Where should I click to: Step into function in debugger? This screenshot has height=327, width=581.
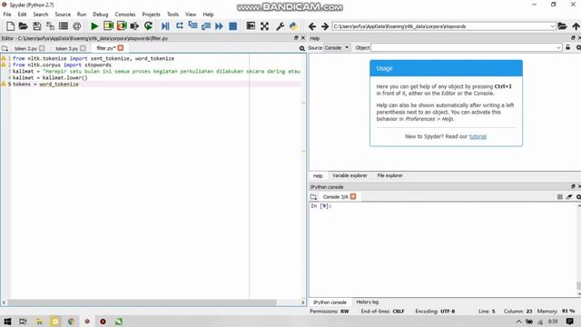click(192, 25)
